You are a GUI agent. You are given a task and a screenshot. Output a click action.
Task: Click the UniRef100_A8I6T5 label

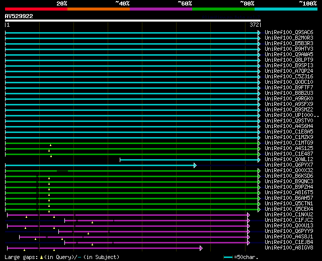coord(289,193)
